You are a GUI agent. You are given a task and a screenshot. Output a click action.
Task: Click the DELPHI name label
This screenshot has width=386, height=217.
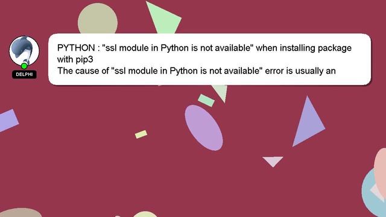coord(24,74)
